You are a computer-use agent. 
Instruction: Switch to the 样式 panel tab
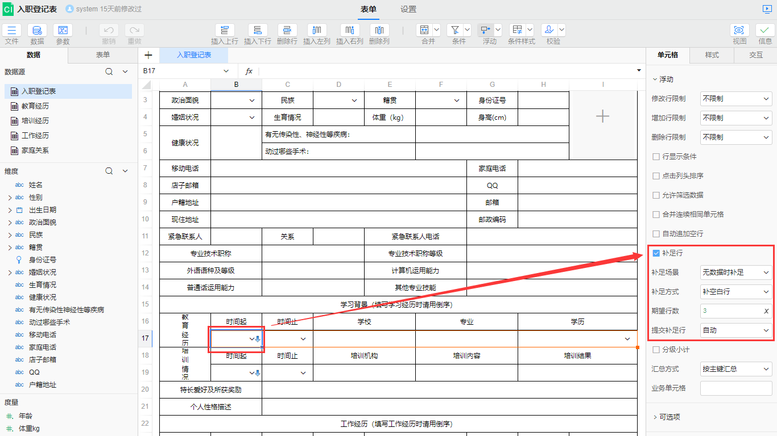coord(712,56)
